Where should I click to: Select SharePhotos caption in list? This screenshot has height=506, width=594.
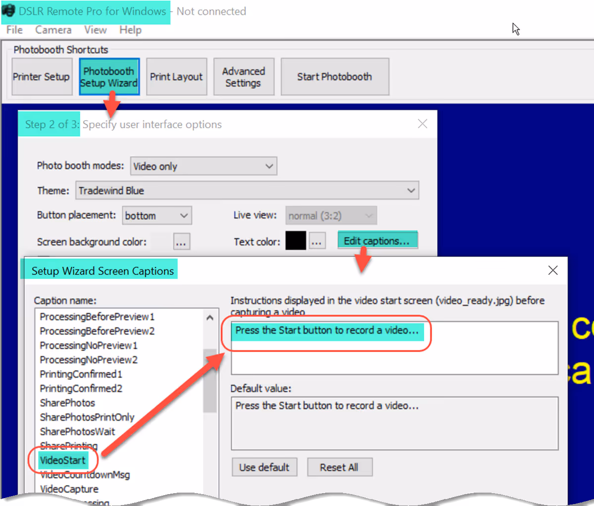coord(67,403)
